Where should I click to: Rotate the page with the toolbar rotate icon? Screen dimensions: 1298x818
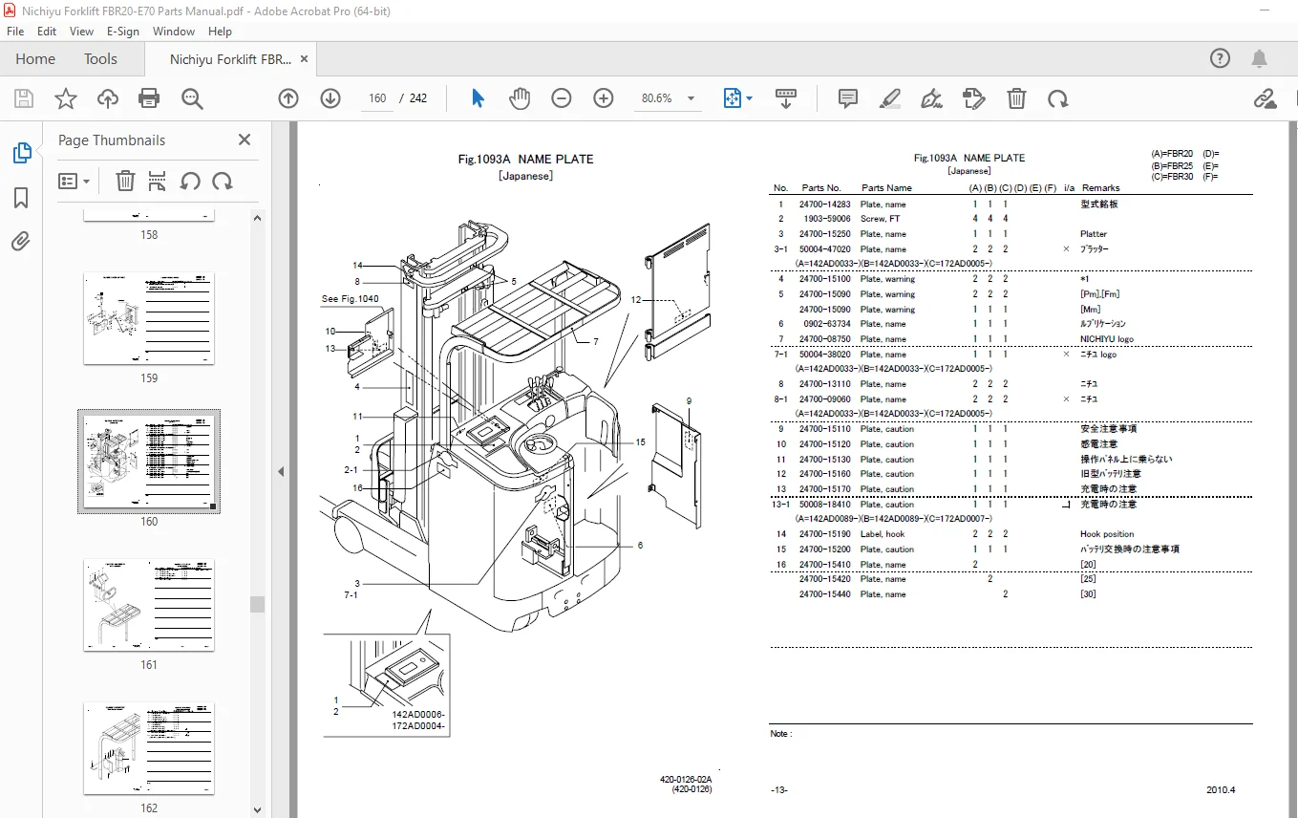pos(1057,98)
